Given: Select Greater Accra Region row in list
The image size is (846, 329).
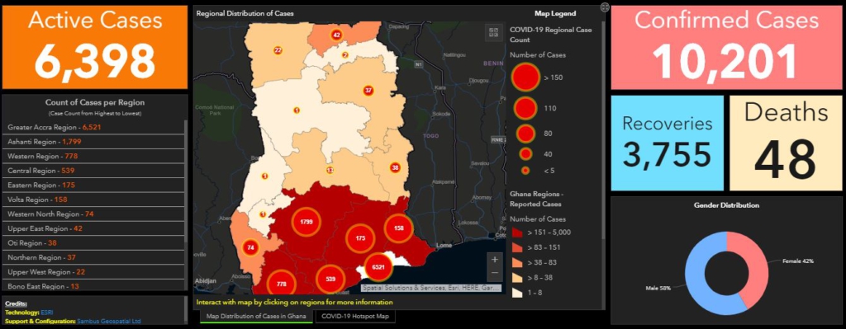Looking at the screenshot, I should coord(93,127).
